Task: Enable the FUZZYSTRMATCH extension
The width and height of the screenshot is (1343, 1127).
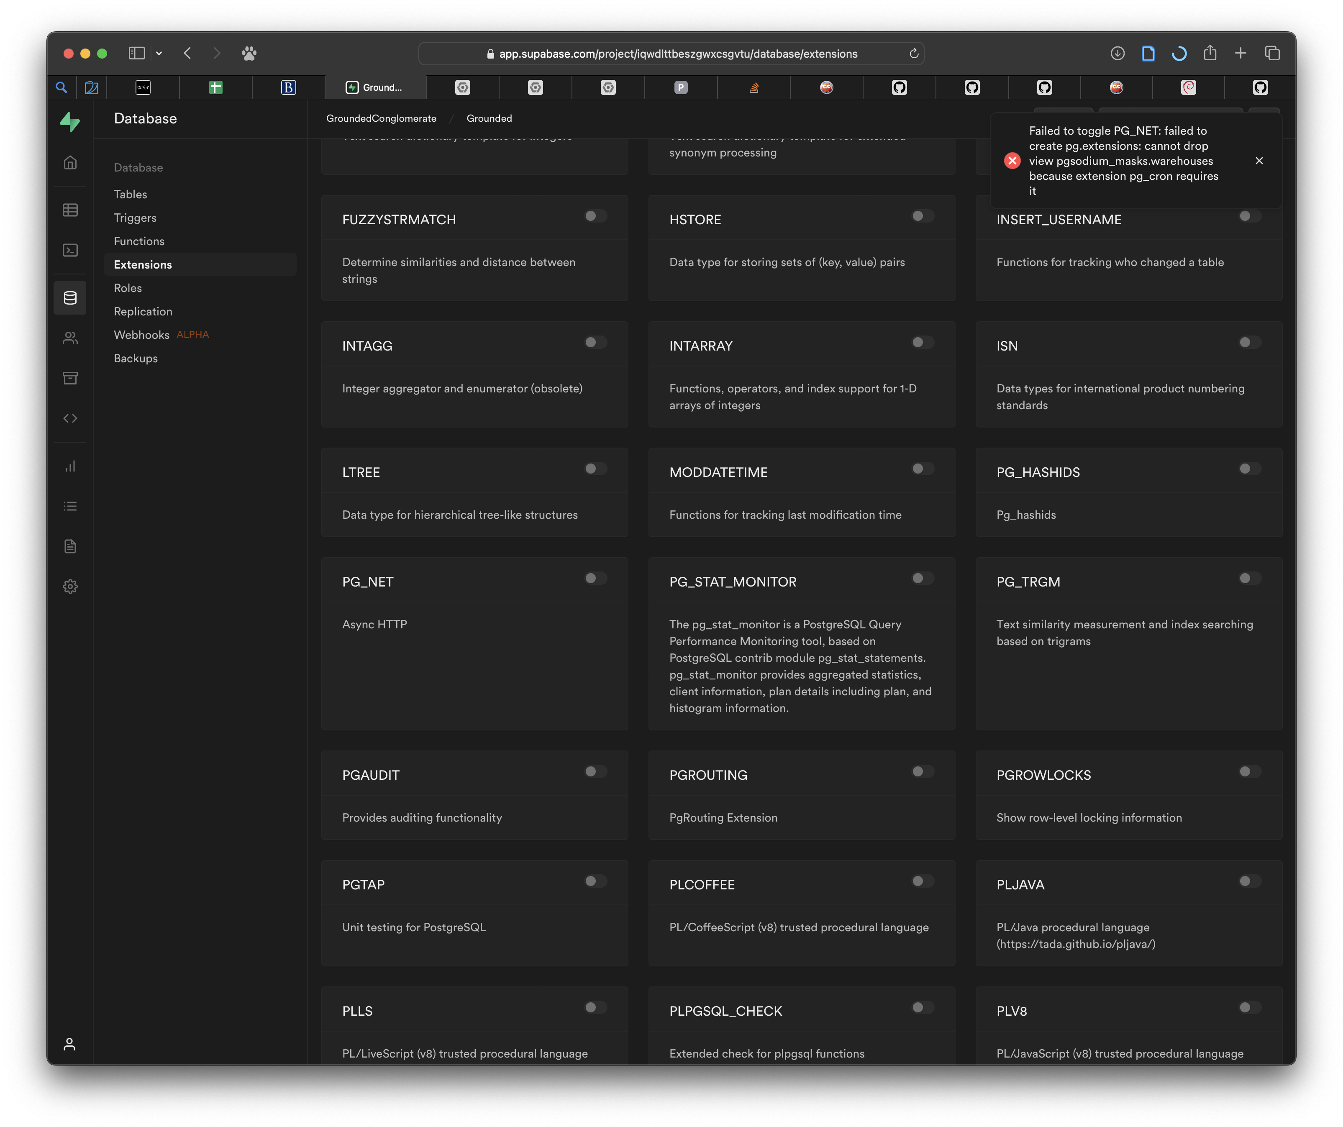Action: pos(595,216)
